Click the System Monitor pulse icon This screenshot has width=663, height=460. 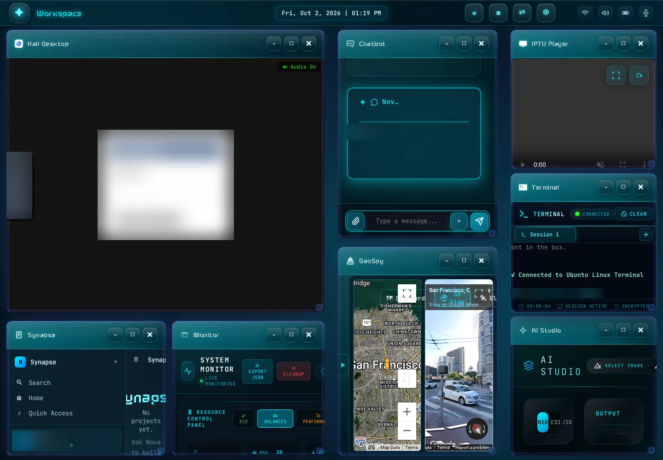[x=188, y=371]
